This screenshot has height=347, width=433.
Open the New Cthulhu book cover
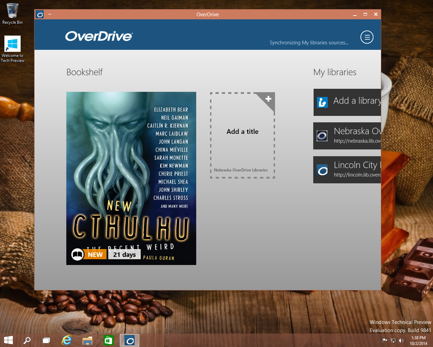pos(131,178)
